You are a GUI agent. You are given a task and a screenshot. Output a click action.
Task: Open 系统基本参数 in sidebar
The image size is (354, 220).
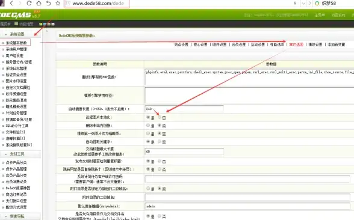point(16,43)
